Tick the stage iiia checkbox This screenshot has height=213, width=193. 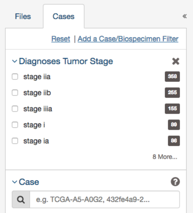tap(15, 109)
